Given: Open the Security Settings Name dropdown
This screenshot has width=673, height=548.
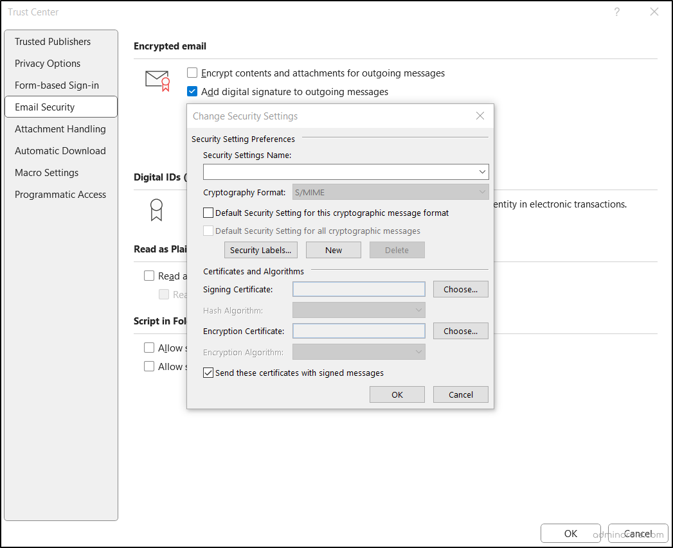Looking at the screenshot, I should click(x=482, y=172).
